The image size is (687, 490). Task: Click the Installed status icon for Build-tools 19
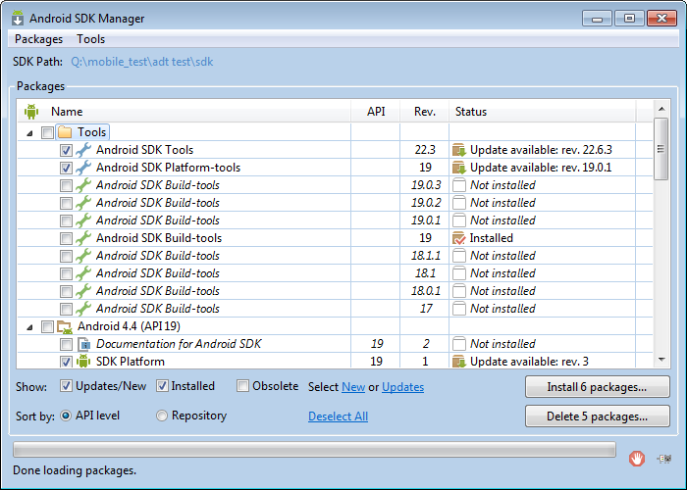[x=458, y=238]
